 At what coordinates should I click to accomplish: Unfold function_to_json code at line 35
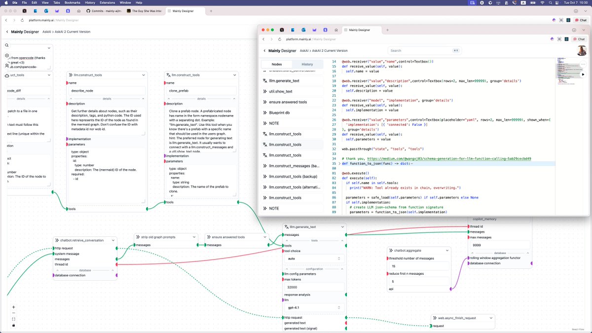click(x=339, y=163)
